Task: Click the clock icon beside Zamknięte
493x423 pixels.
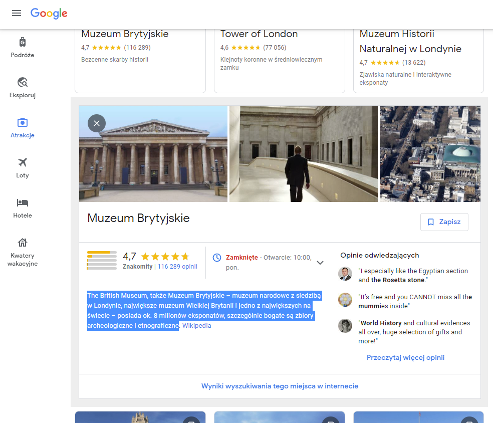Action: click(x=217, y=258)
